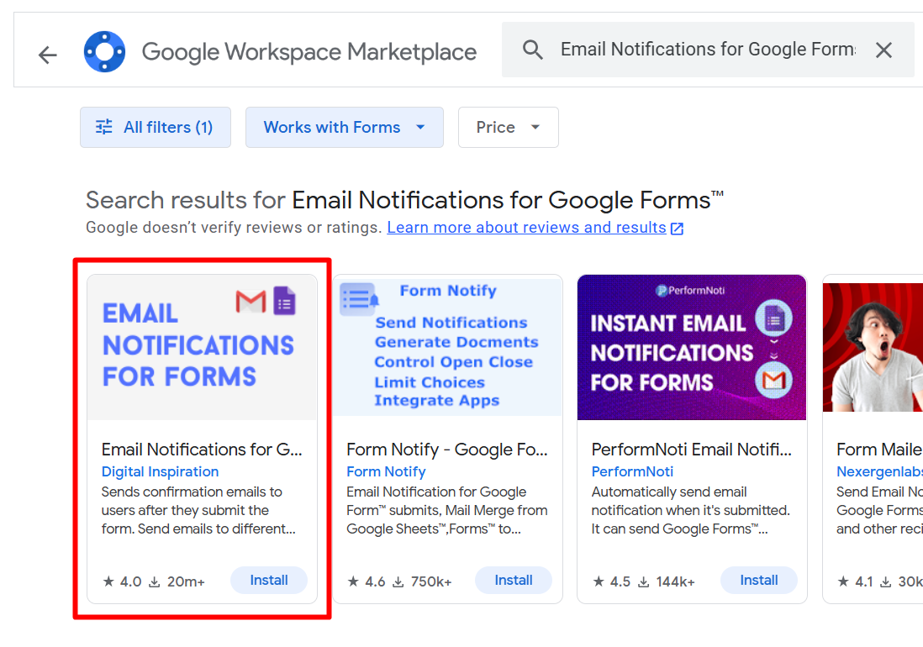Click the Gmail circle icon in PerformNoti banner

(x=773, y=381)
